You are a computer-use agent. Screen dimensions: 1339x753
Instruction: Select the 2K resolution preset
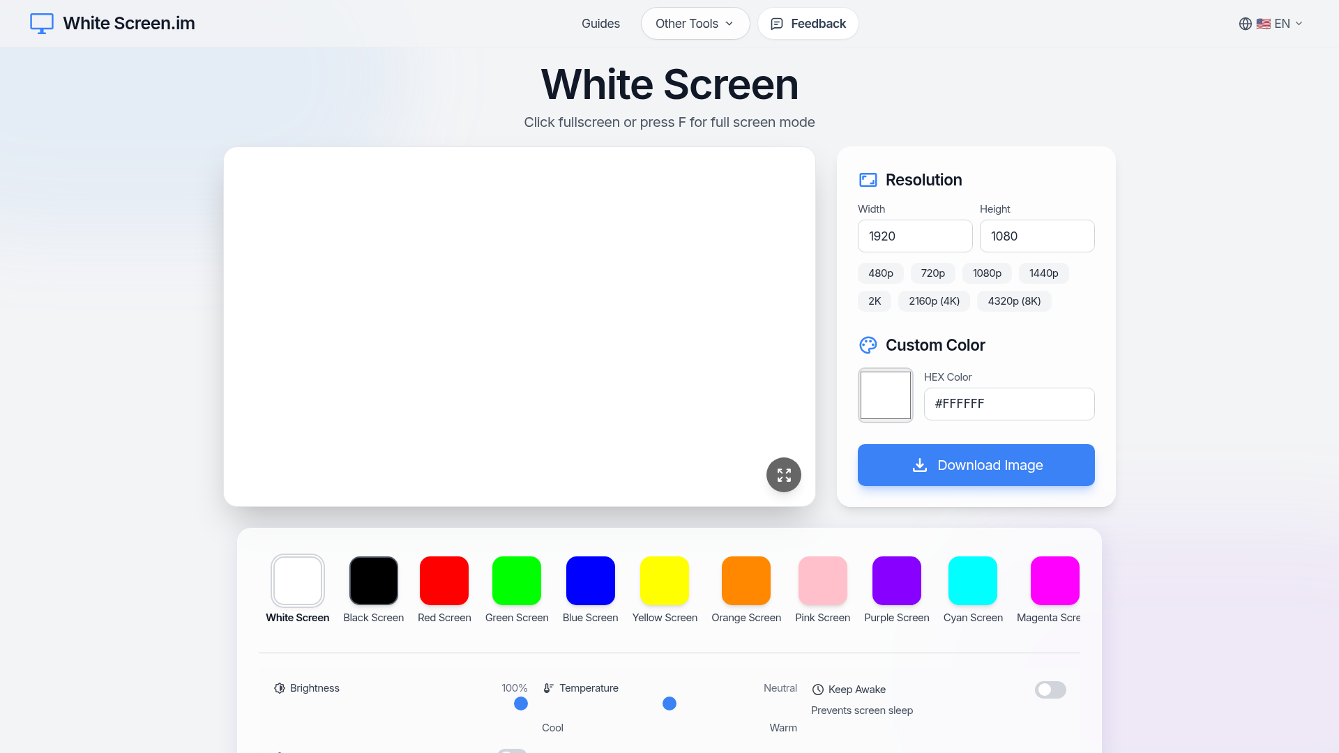(875, 301)
